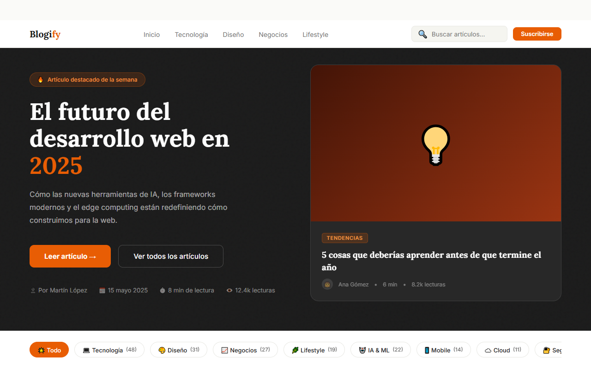This screenshot has width=591, height=369.
Task: Click the Leer artículo button
Action: (70, 256)
